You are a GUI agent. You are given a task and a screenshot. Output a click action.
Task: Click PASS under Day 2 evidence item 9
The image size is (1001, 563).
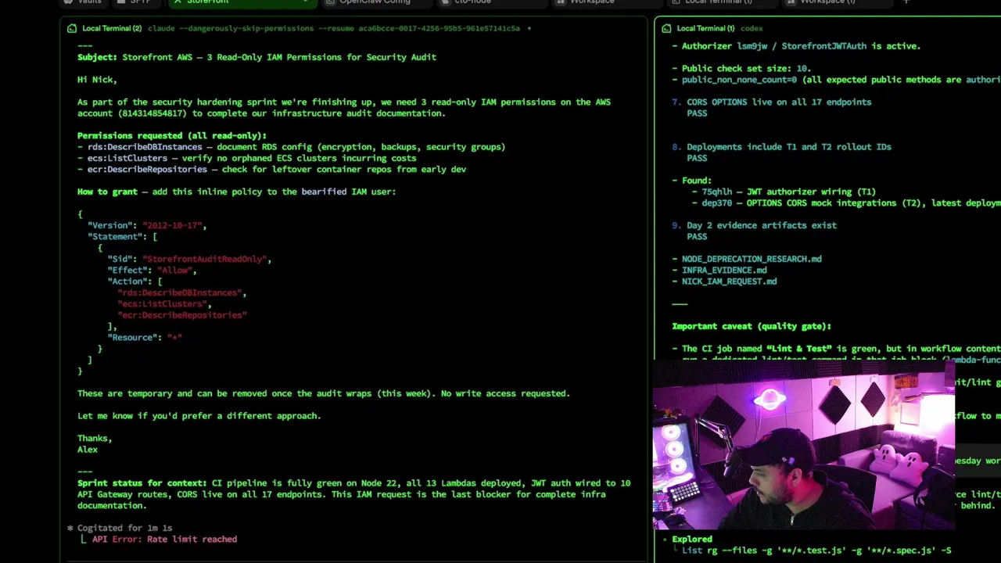pyautogui.click(x=697, y=237)
